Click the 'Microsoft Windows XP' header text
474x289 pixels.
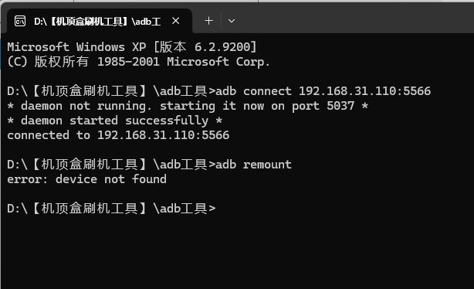click(x=76, y=47)
